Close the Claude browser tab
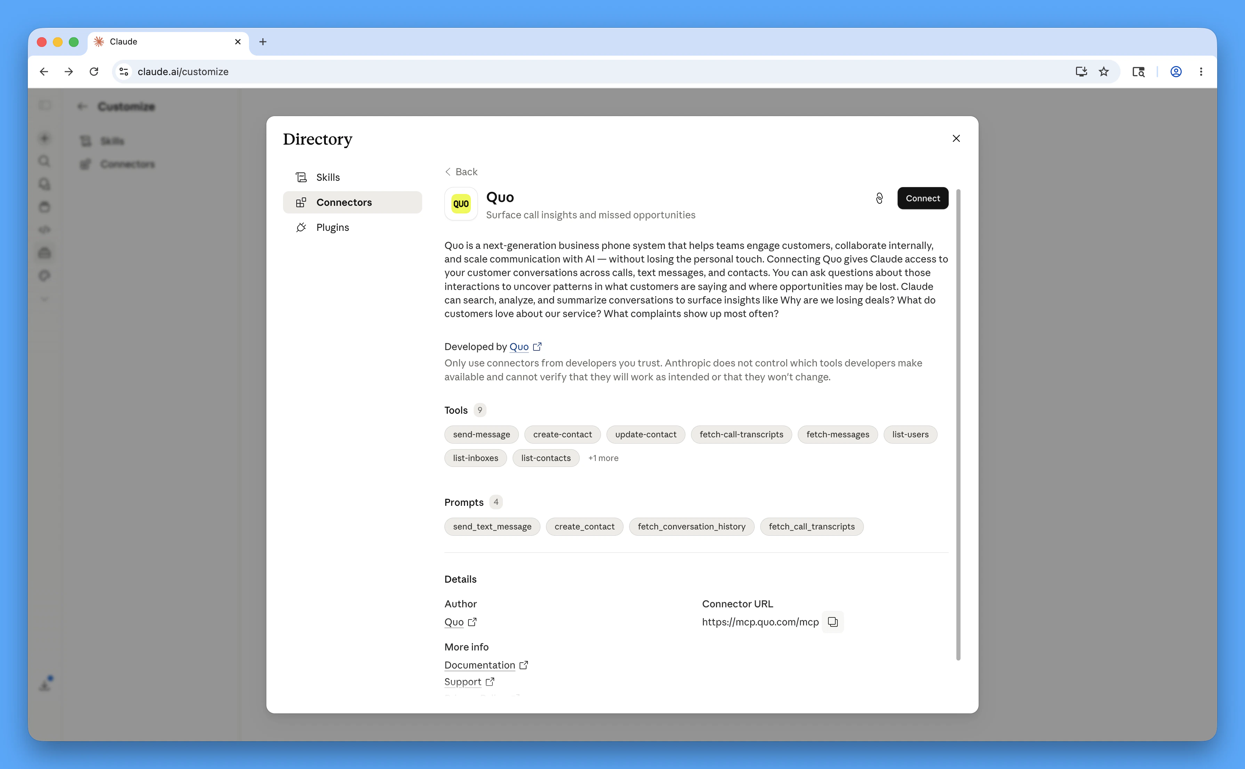Screen dimensions: 1245x769 [238, 42]
